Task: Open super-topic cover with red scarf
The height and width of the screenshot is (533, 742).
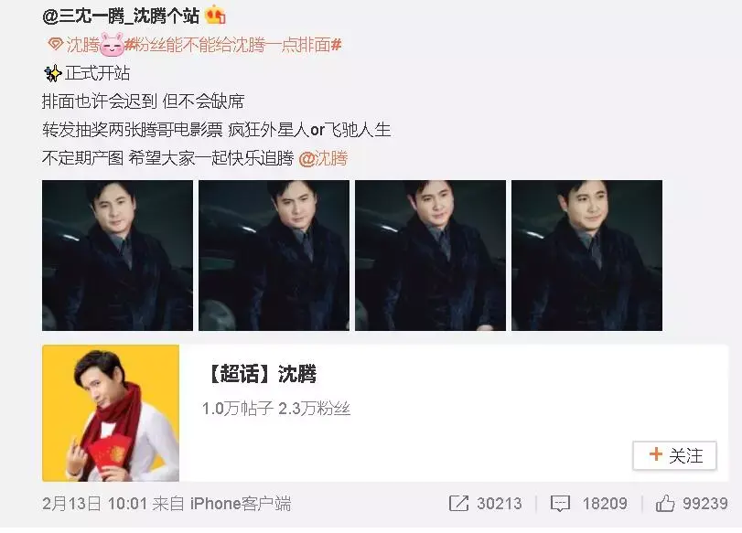Action: click(x=111, y=413)
